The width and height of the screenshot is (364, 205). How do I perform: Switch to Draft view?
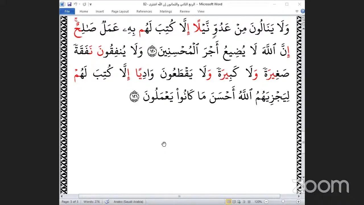pos(249,202)
